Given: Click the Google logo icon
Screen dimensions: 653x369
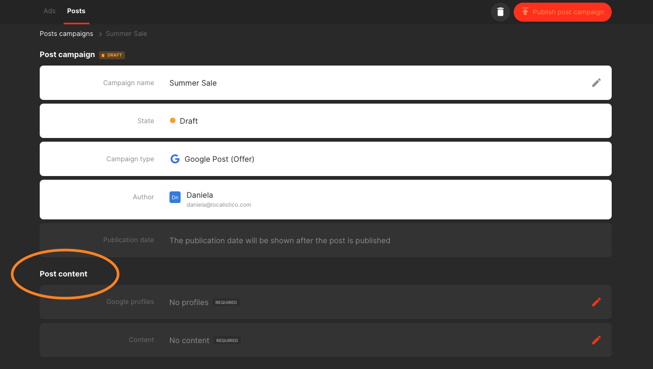Looking at the screenshot, I should [175, 159].
